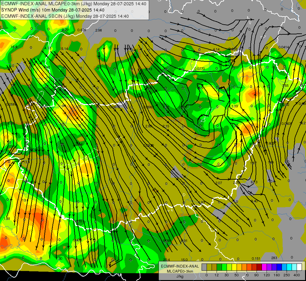This screenshot has height=281, width=306.
Task: Click the map value 1.93
Action: pyautogui.click(x=202, y=202)
